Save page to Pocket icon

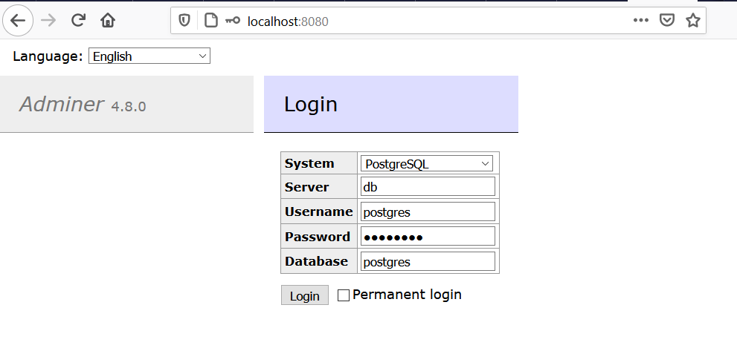coord(667,20)
